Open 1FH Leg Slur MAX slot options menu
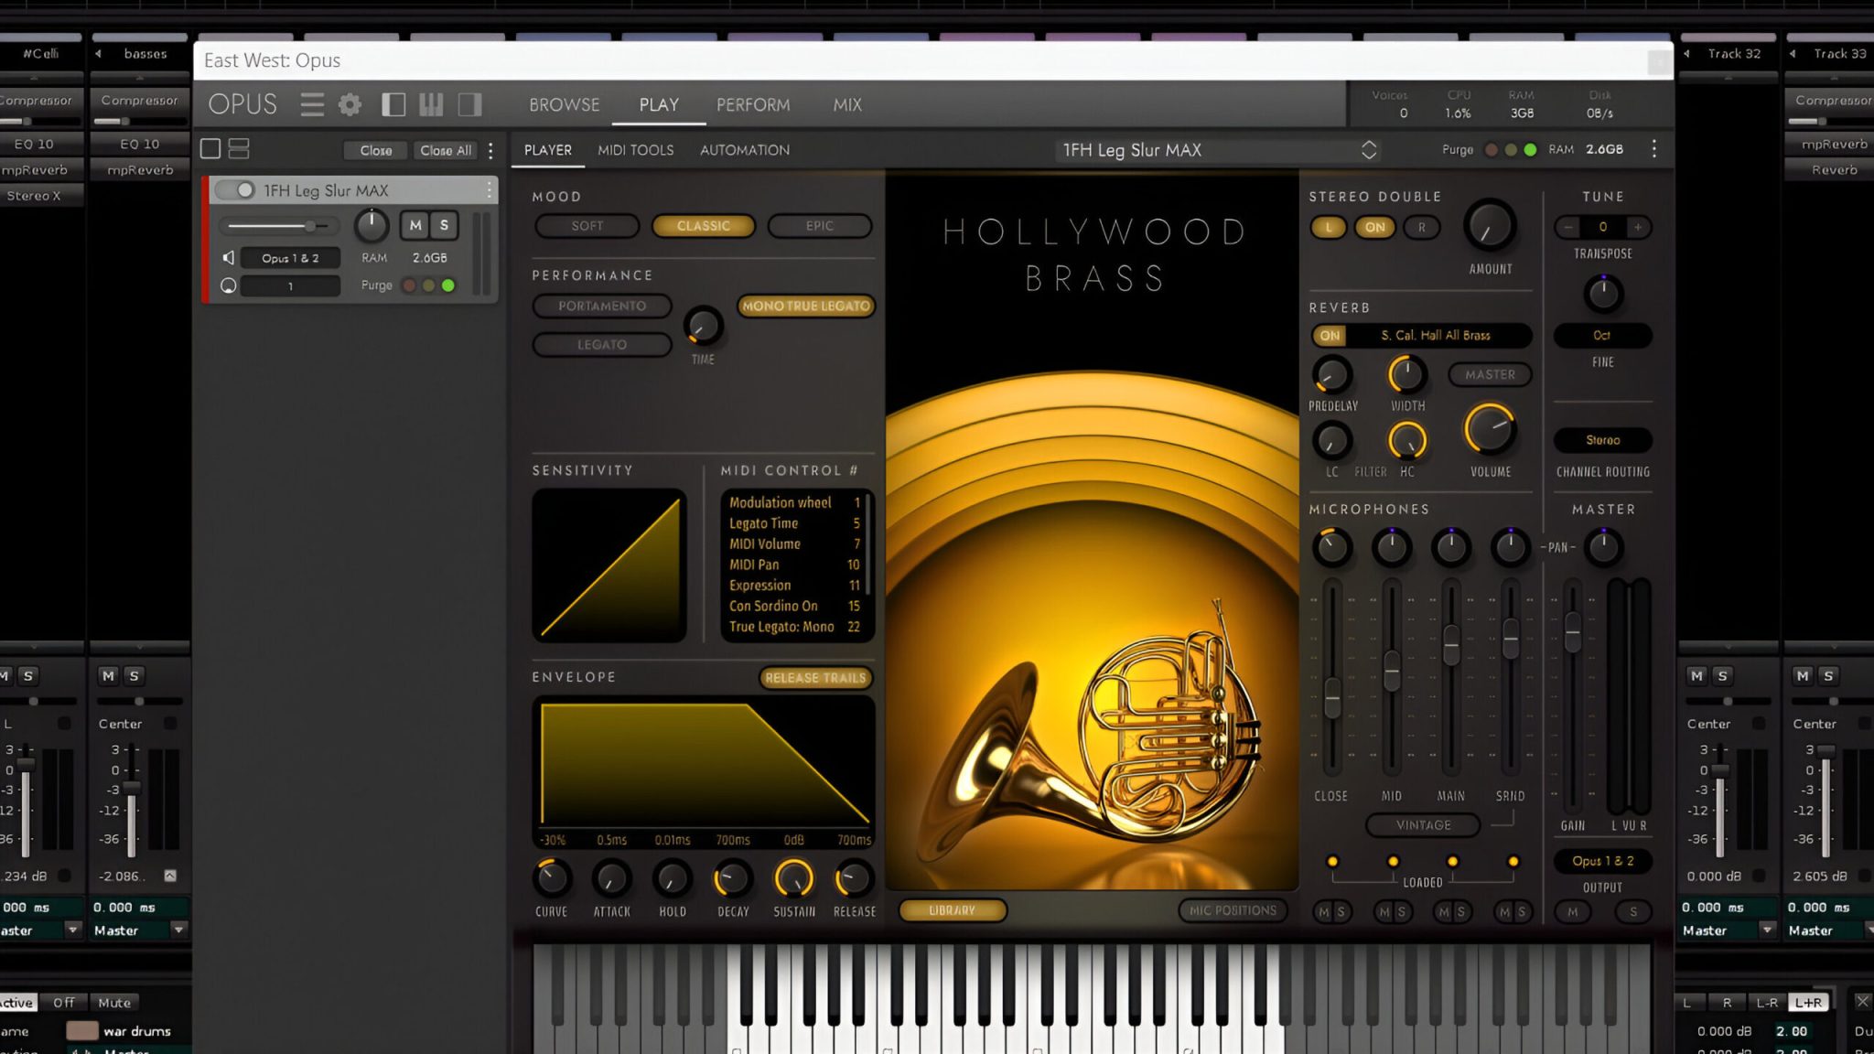The height and width of the screenshot is (1054, 1874). [490, 189]
